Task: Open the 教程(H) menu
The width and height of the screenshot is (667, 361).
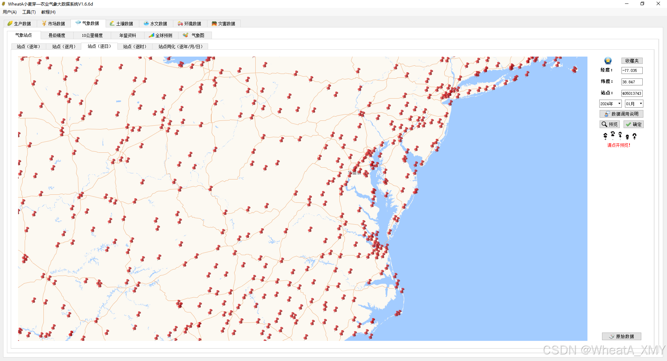Action: [48, 12]
